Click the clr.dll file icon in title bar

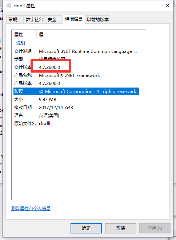click(9, 6)
